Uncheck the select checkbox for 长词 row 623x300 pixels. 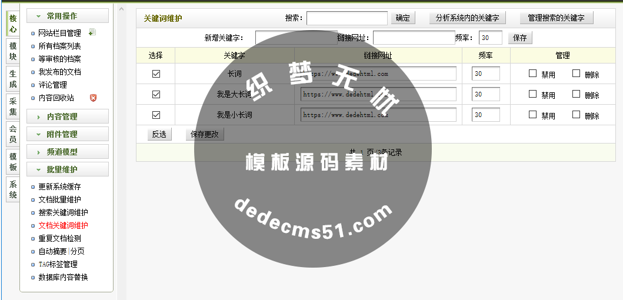(x=156, y=74)
